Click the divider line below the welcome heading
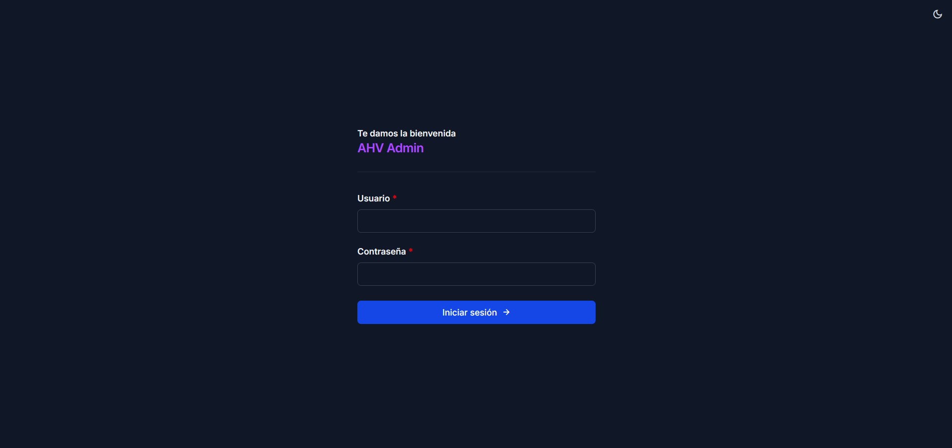 [x=476, y=172]
